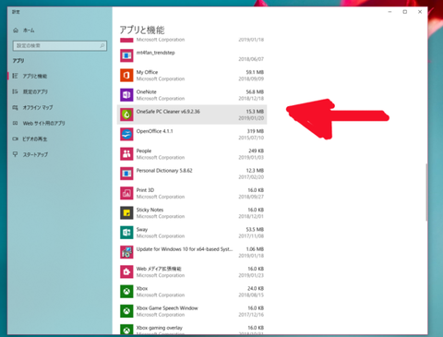Close the settings window
Viewport: 443px width, 337px height.
[x=420, y=12]
